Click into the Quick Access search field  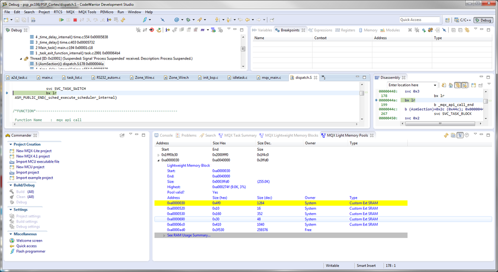coord(419,20)
